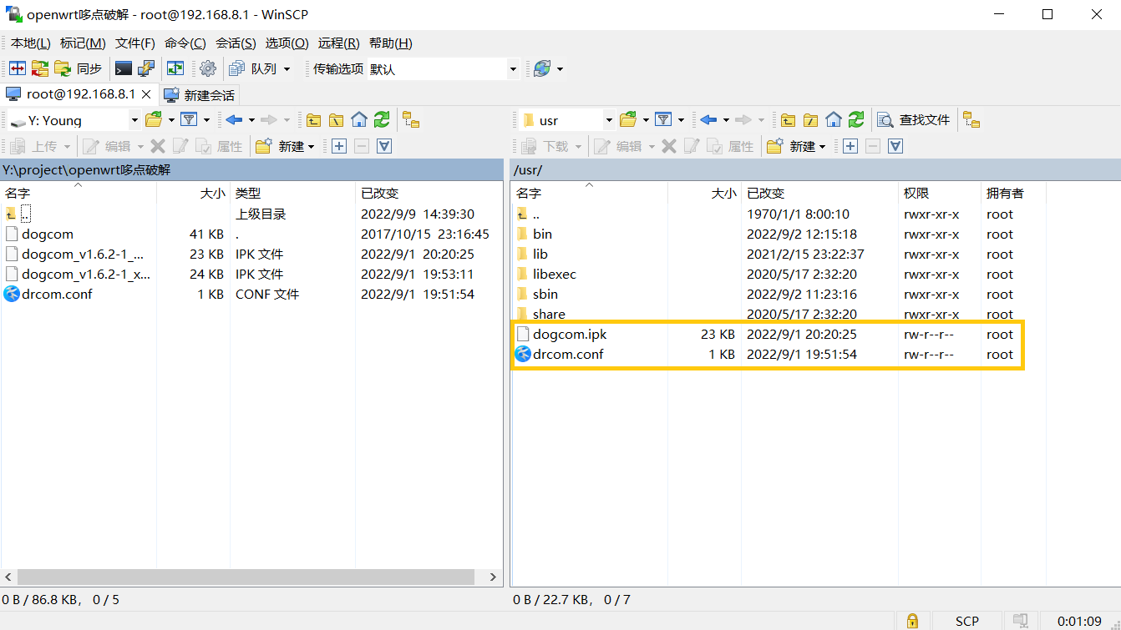Viewport: 1121px width, 630px height.
Task: Click remote panel root directory icon
Action: pos(811,120)
